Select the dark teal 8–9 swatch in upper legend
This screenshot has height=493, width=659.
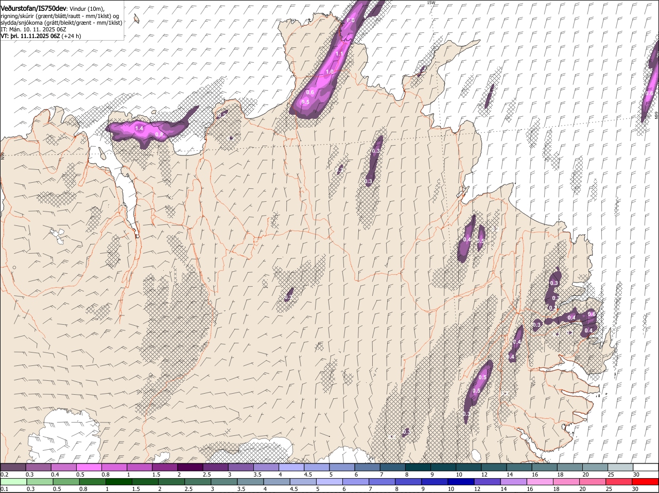(418, 467)
